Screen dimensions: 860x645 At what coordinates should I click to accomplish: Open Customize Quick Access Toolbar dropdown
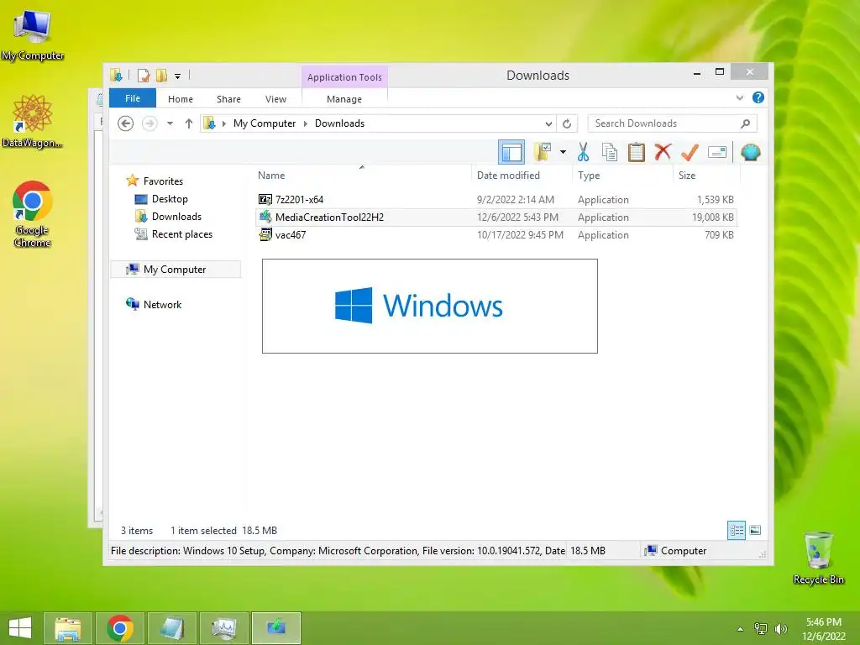[178, 76]
